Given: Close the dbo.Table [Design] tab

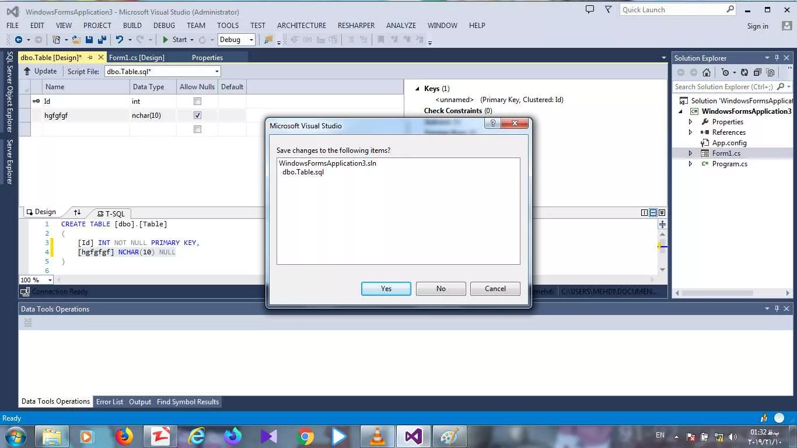Looking at the screenshot, I should point(101,57).
